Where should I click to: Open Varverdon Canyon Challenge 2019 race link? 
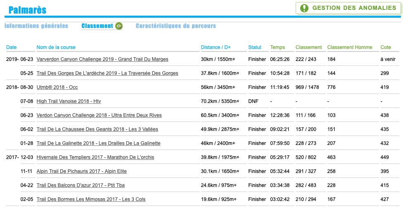[102, 59]
